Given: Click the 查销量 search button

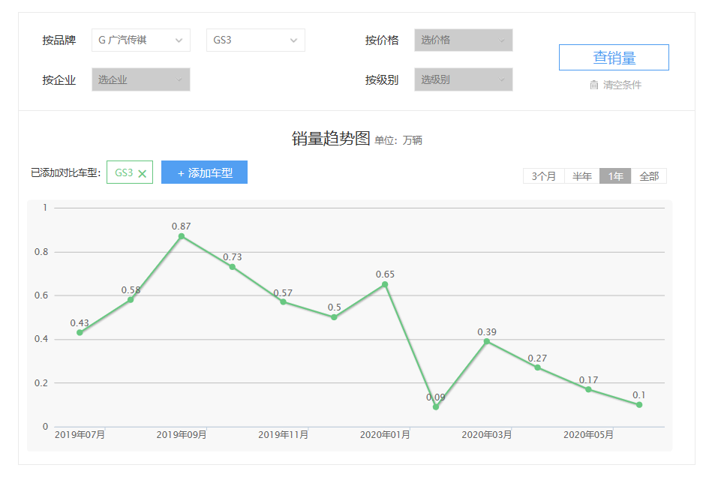Looking at the screenshot, I should click(x=614, y=56).
